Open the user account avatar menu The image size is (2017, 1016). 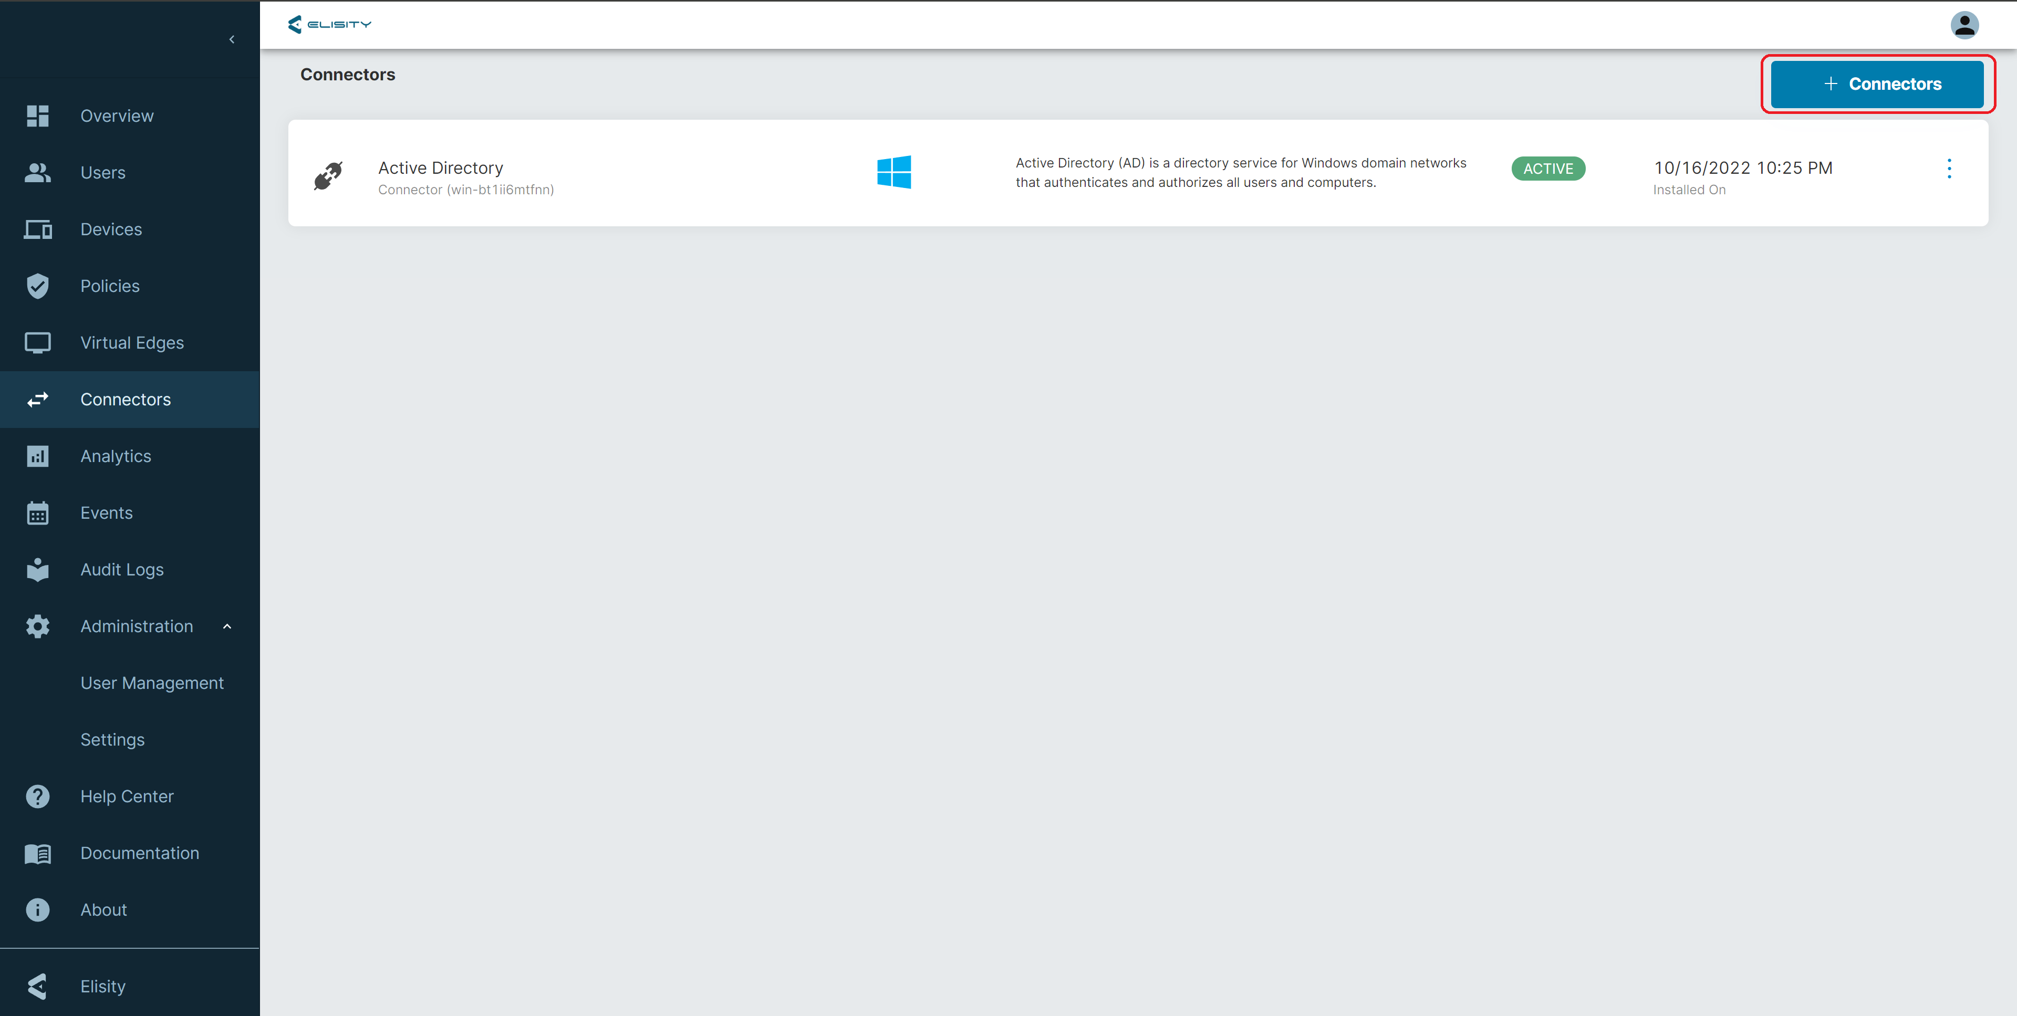coord(1964,25)
